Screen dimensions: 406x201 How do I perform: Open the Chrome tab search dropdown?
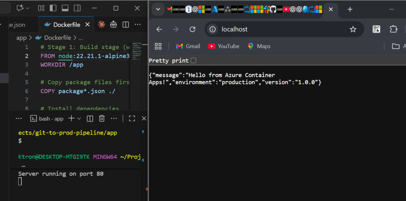158,9
